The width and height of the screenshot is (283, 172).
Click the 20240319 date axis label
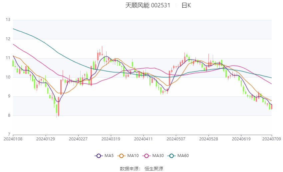tap(111, 139)
